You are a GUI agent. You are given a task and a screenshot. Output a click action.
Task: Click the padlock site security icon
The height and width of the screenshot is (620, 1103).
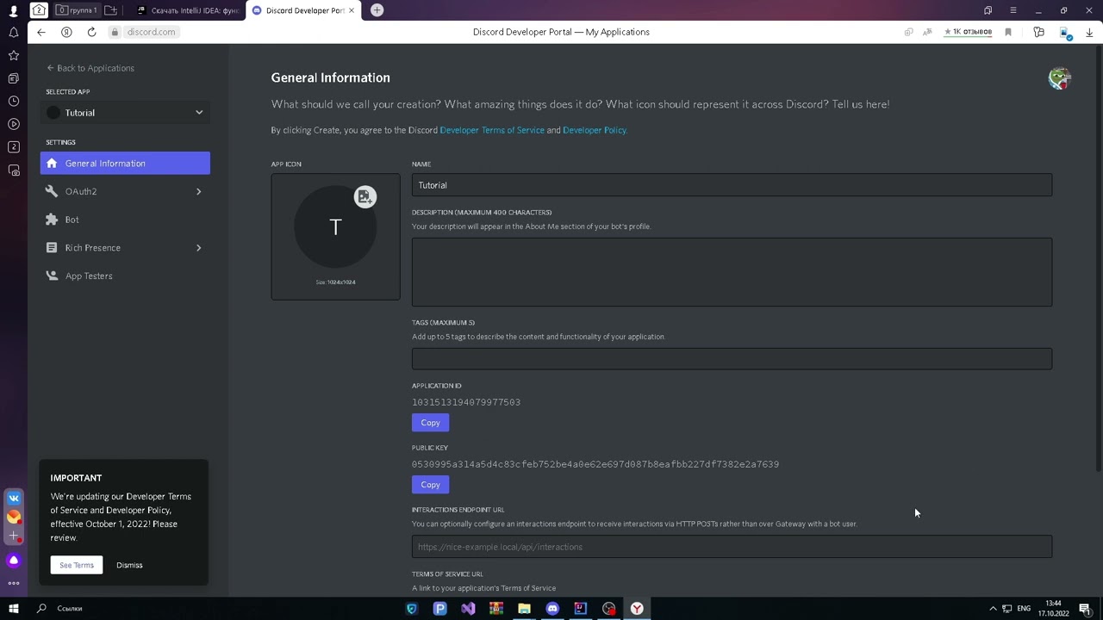(x=114, y=32)
